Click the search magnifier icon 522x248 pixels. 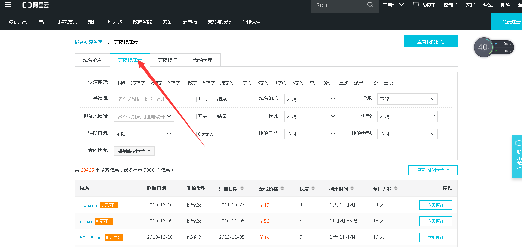(370, 5)
